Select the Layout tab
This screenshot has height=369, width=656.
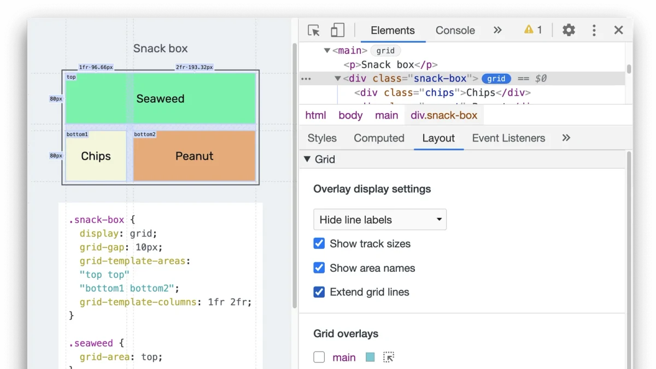(x=438, y=138)
